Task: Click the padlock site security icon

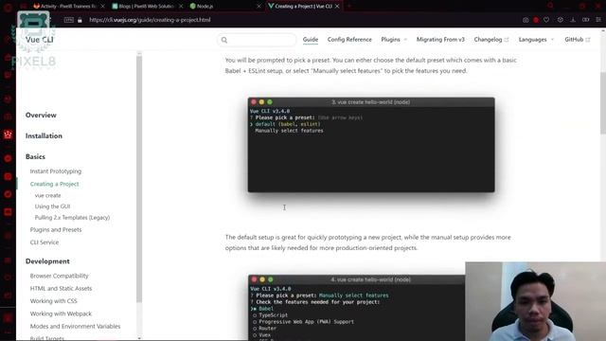Action: [x=80, y=20]
